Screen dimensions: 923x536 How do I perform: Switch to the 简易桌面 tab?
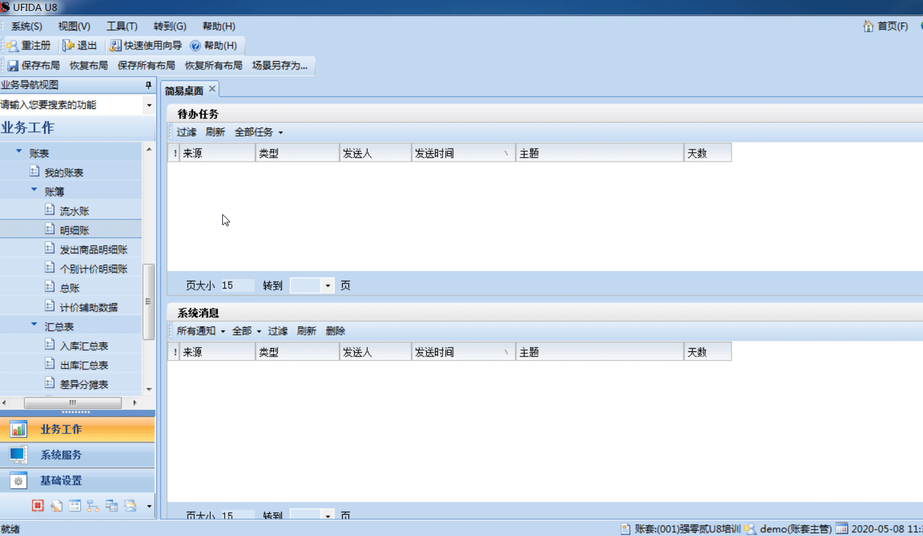184,90
